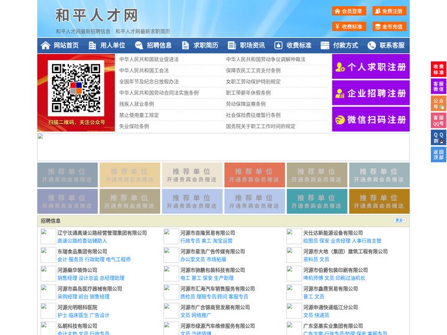
Task: Open company 辽宁沈通高速公路经营管理集团有限公司
Action: tap(102, 233)
